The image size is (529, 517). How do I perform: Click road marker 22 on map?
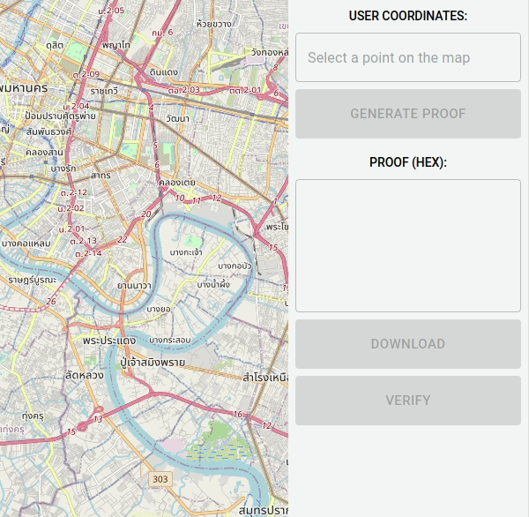(123, 239)
